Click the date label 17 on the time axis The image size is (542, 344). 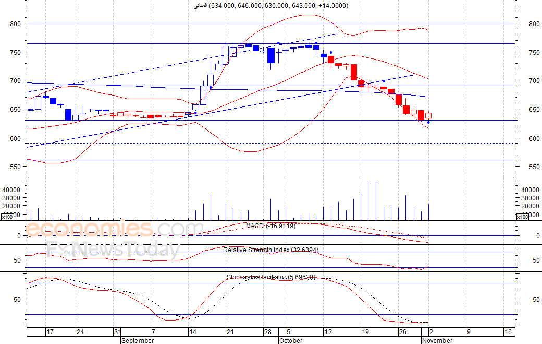(50, 332)
